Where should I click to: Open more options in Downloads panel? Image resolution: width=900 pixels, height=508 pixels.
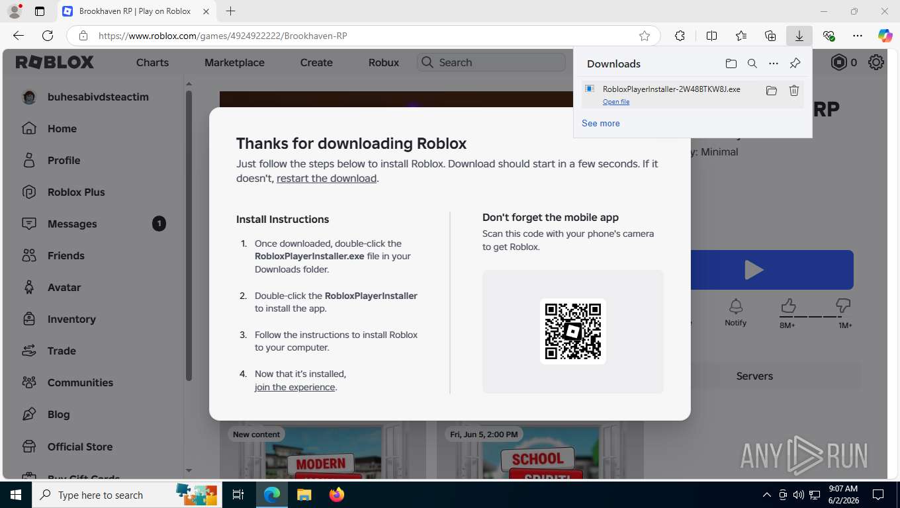point(774,63)
